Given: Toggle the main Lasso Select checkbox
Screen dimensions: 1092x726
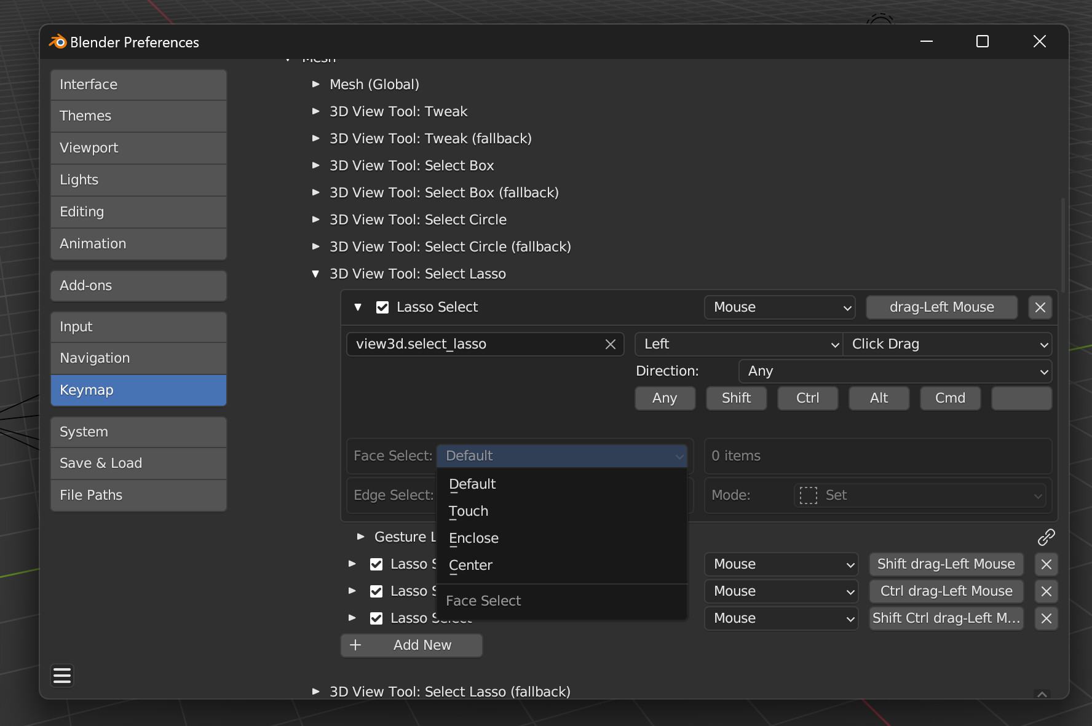Looking at the screenshot, I should [382, 307].
